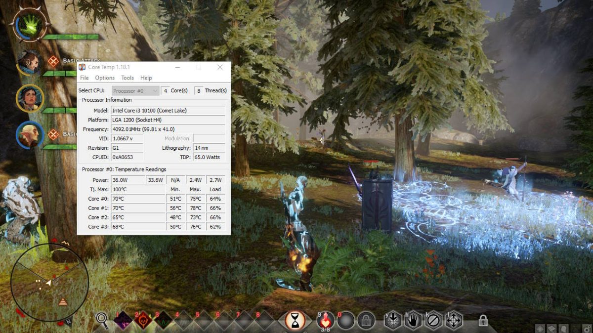The height and width of the screenshot is (333, 593).
Task: Open the File menu in Core Temp
Action: pyautogui.click(x=84, y=78)
